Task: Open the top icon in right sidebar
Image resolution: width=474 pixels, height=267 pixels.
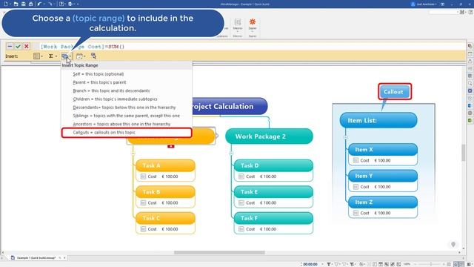Action: coord(470,46)
